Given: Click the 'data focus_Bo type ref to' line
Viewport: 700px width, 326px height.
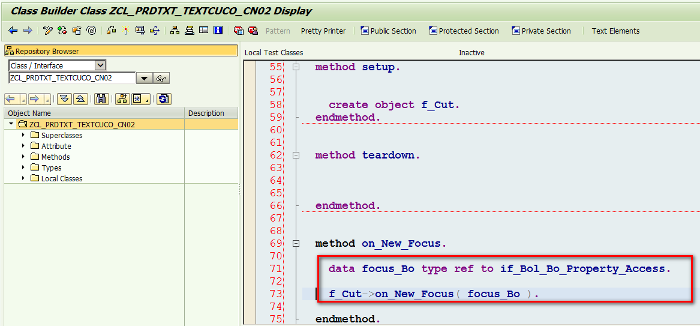Looking at the screenshot, I should pos(500,269).
